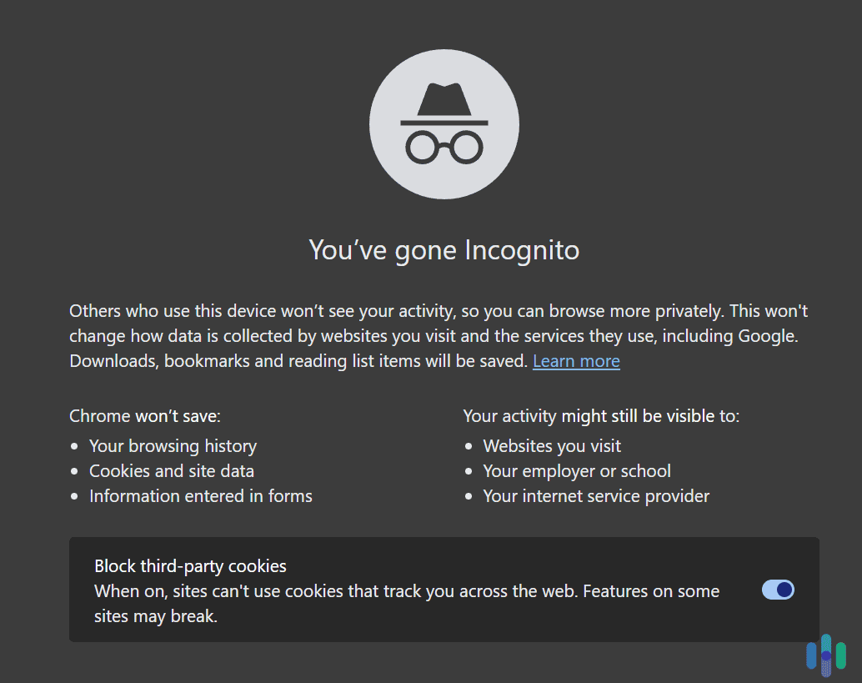
Task: Select the Websites you visit entry
Action: click(551, 446)
